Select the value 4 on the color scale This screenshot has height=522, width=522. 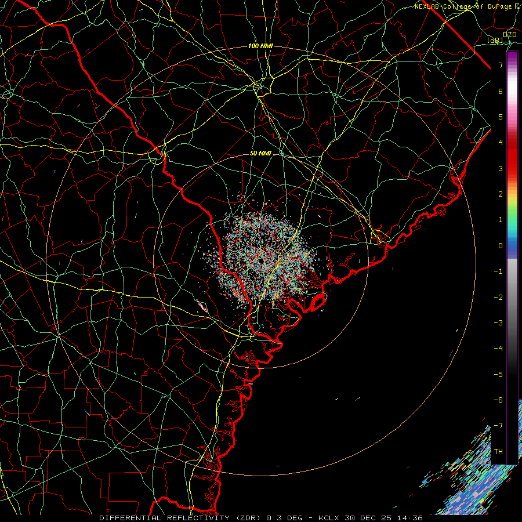501,143
